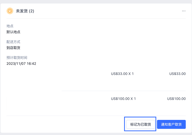Click empty product area left of US$33.00 X 1

coord(82,74)
